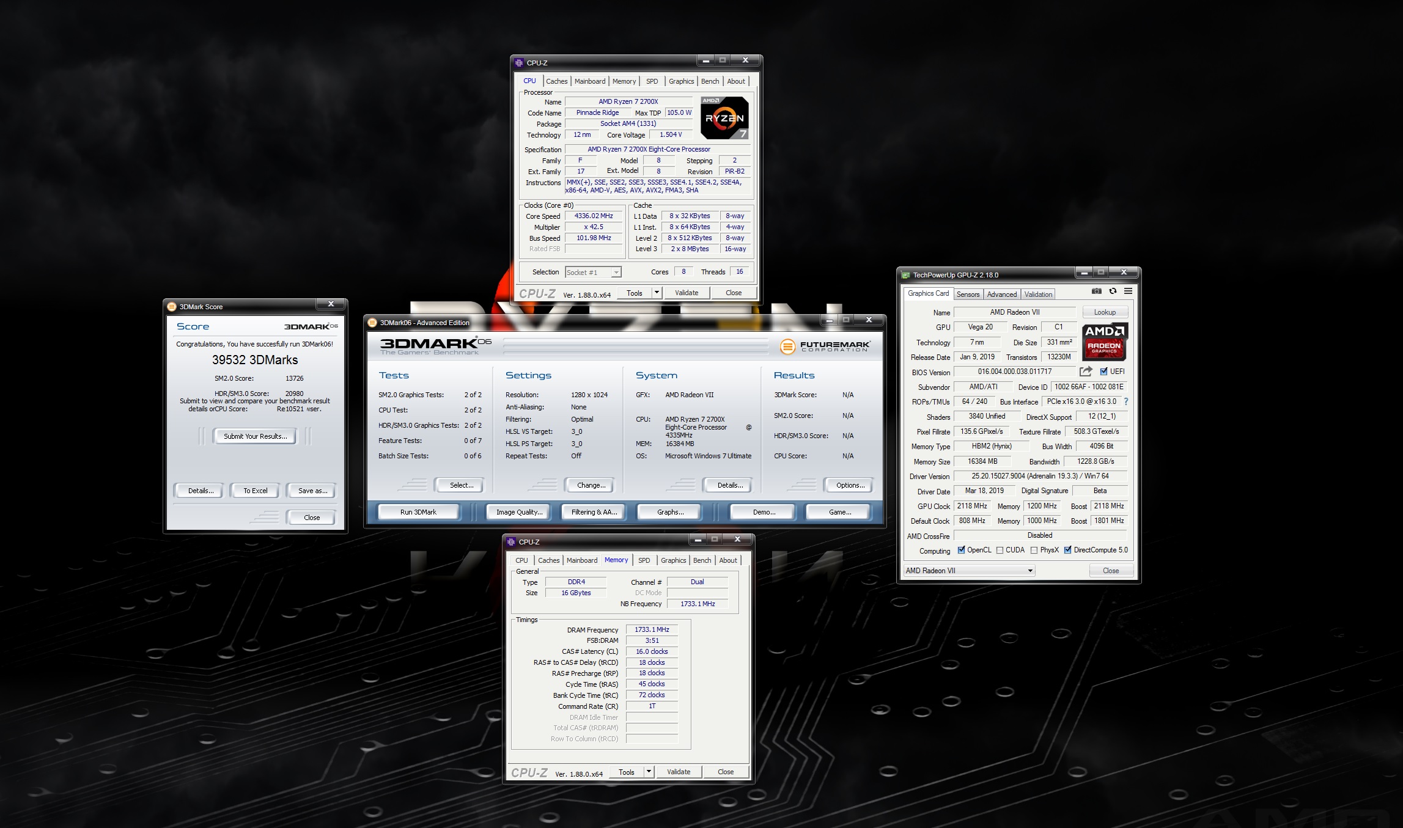The width and height of the screenshot is (1403, 828).
Task: Switch to Bench tab in top CPU-Z
Action: tap(710, 81)
